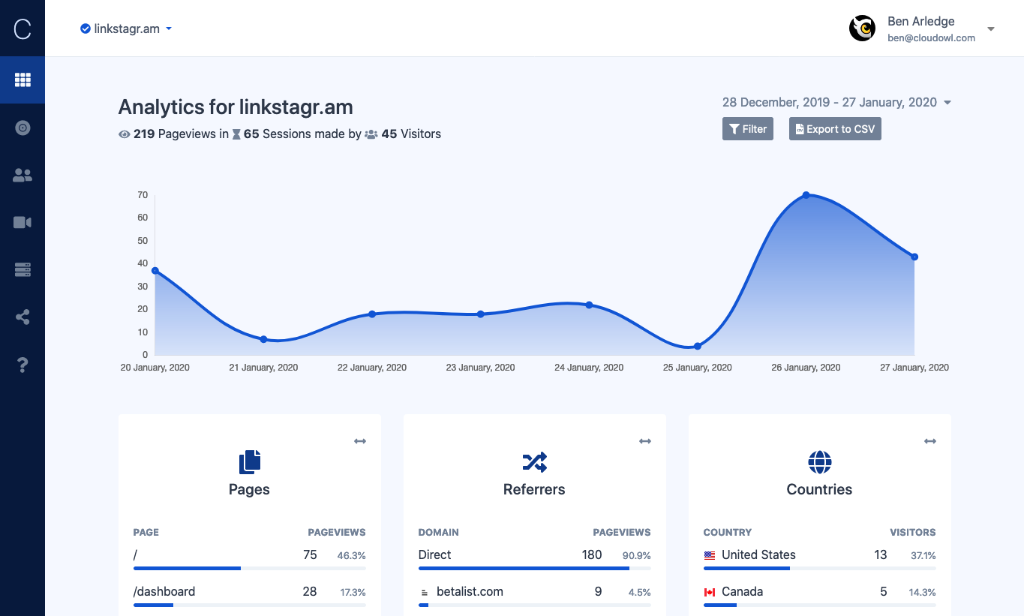
Task: Select the server icon in the sidebar
Action: tap(23, 269)
